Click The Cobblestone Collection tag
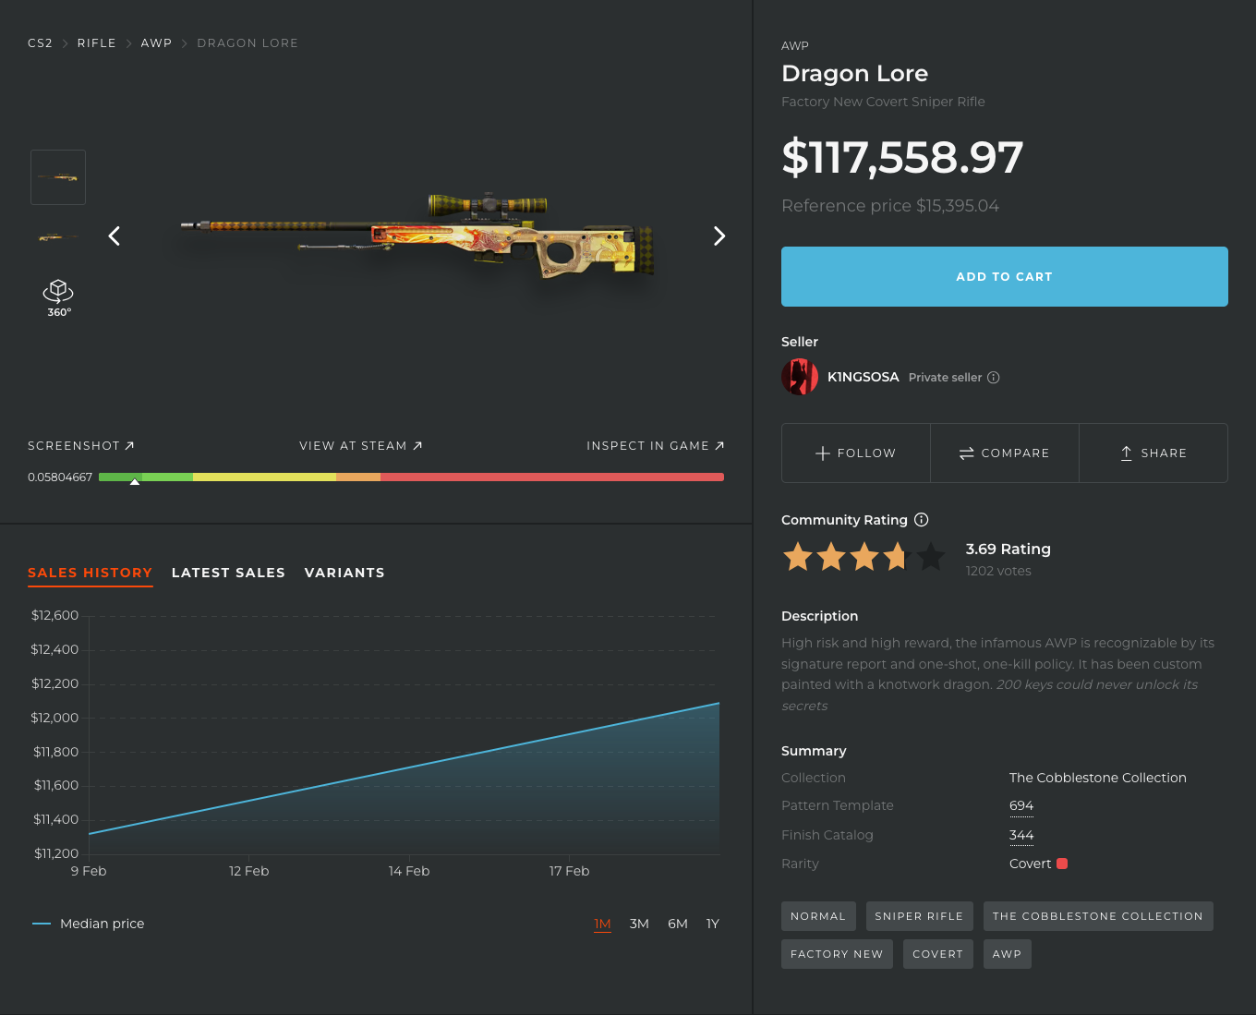Image resolution: width=1256 pixels, height=1015 pixels. [x=1098, y=916]
